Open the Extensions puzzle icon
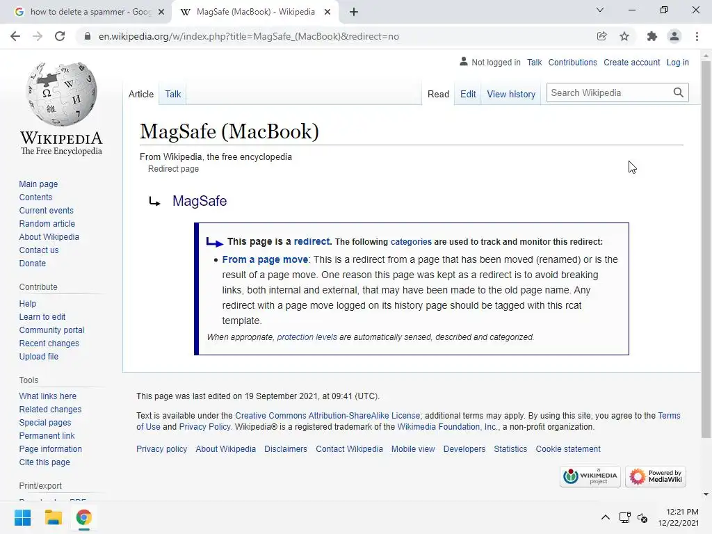Viewport: 712px width, 534px height. point(652,36)
